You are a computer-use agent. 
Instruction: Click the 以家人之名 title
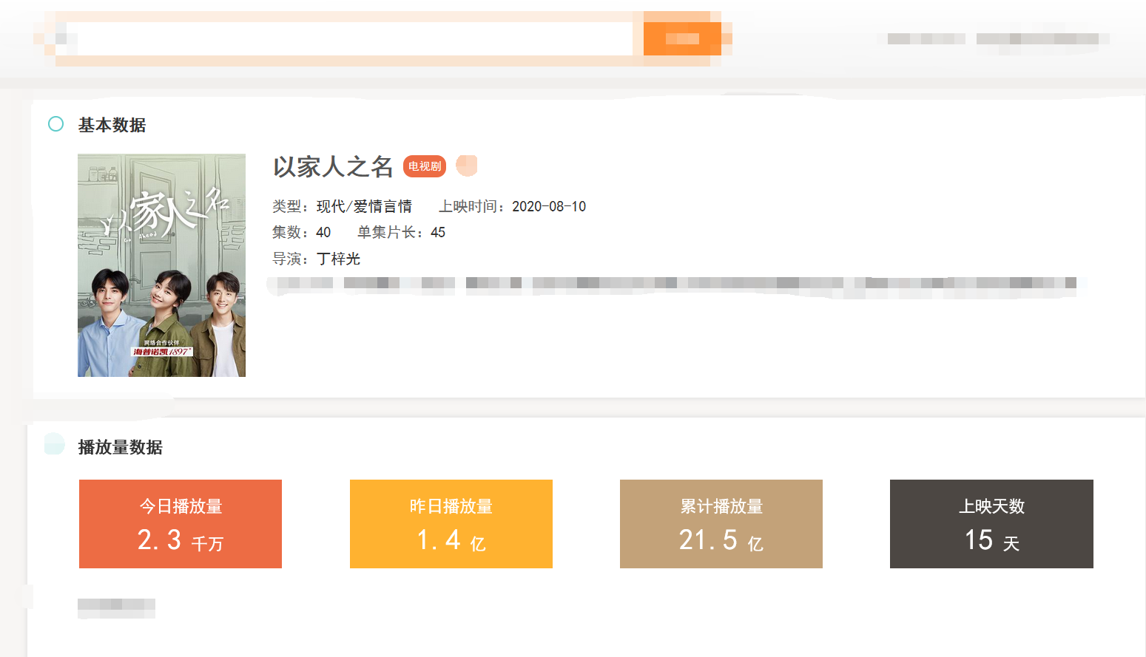[333, 167]
